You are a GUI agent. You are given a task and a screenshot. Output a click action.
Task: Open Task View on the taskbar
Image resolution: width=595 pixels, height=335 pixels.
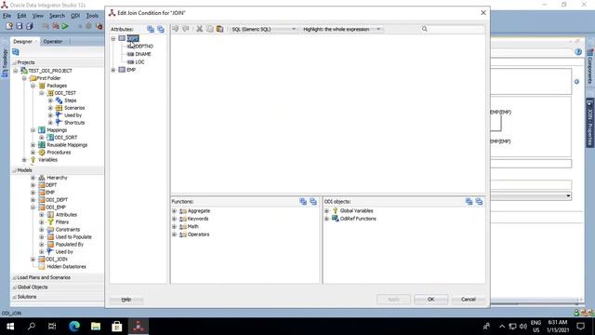click(52, 326)
